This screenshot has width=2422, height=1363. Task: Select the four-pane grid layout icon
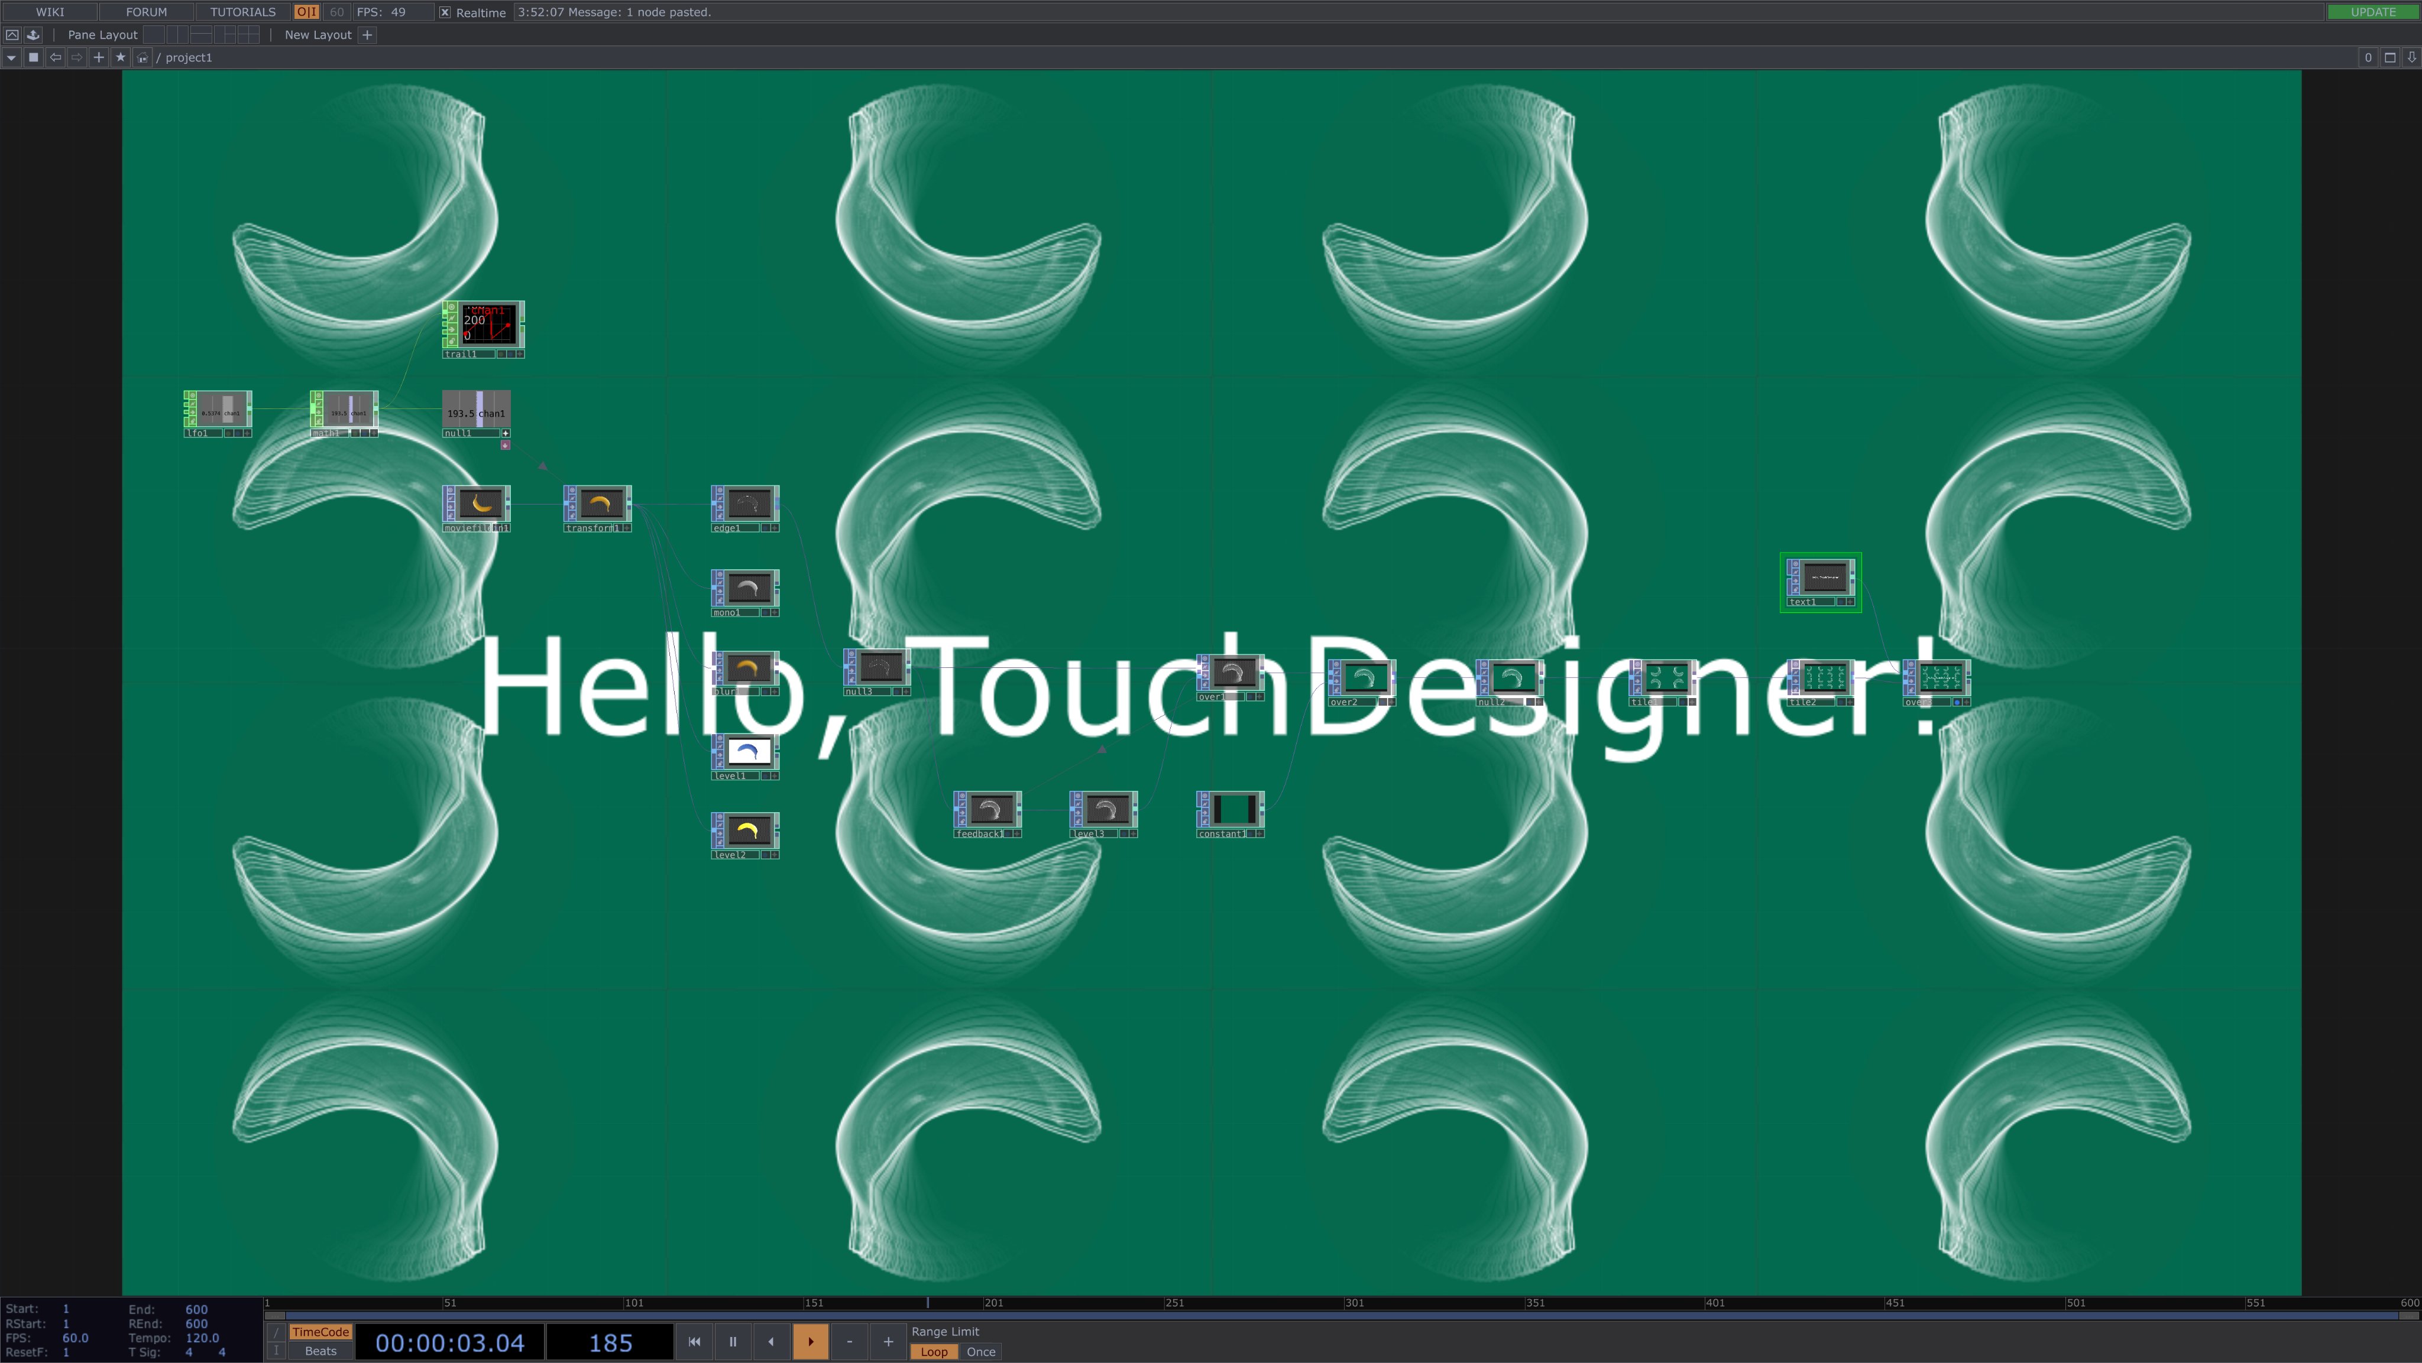tap(248, 35)
